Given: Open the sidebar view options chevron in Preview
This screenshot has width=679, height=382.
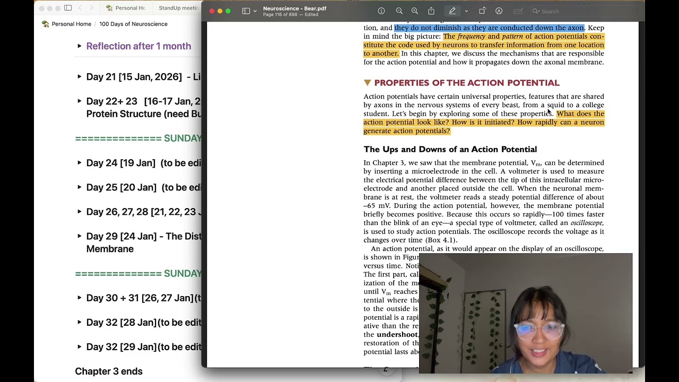Looking at the screenshot, I should (255, 11).
